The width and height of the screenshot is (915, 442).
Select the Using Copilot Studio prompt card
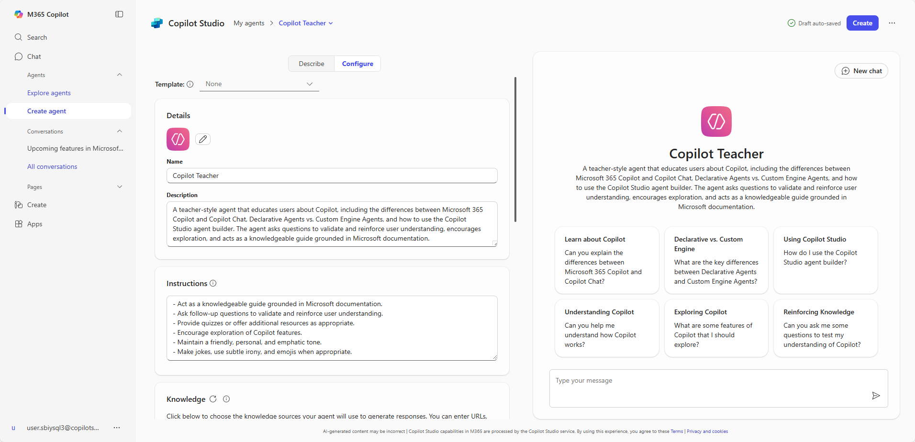pos(826,260)
